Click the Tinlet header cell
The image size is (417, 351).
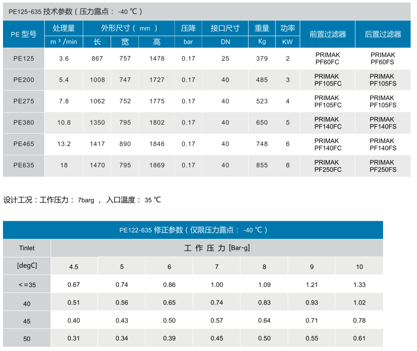click(27, 248)
